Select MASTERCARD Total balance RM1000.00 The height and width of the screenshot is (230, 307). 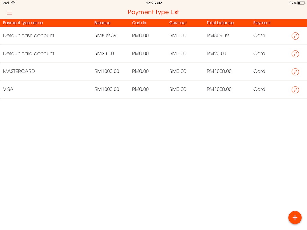point(219,71)
